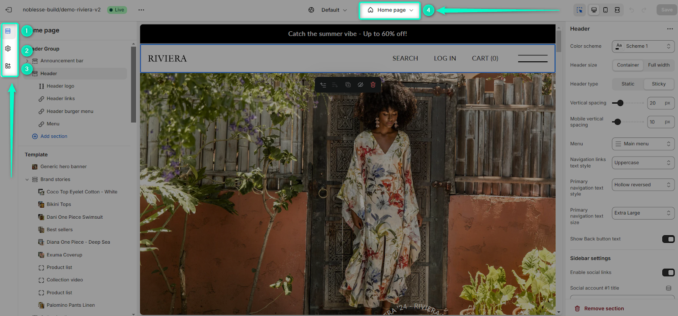The image size is (678, 316).
Task: Switch to mobile preview icon
Action: (606, 10)
